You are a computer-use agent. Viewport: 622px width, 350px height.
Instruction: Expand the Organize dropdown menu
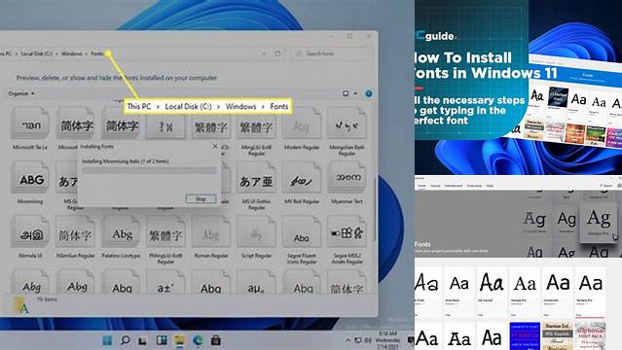pyautogui.click(x=21, y=93)
